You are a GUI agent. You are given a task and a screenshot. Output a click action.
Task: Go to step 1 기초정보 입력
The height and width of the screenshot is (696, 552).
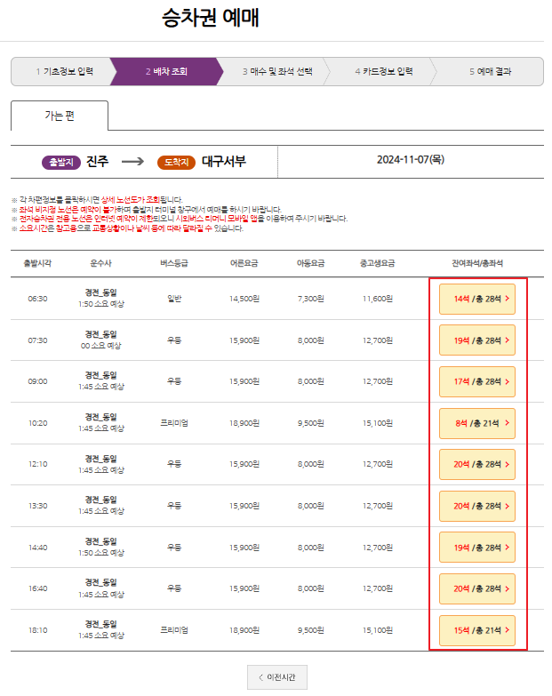point(64,71)
